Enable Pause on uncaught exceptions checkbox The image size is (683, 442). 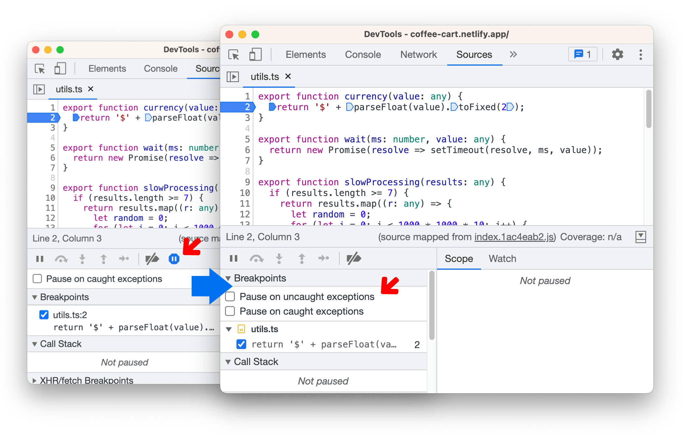(x=230, y=296)
